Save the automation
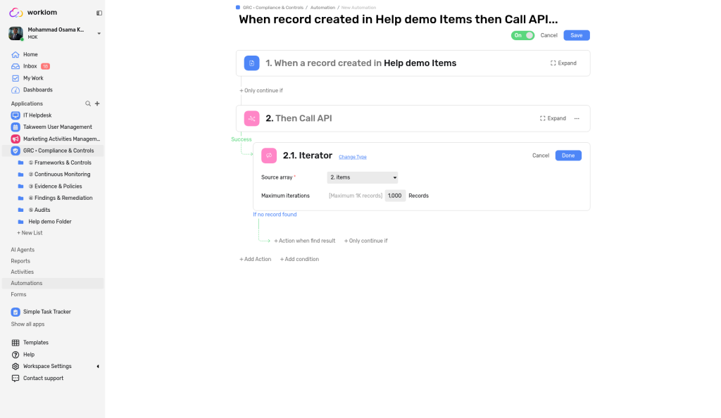The width and height of the screenshot is (721, 418). coord(577,35)
